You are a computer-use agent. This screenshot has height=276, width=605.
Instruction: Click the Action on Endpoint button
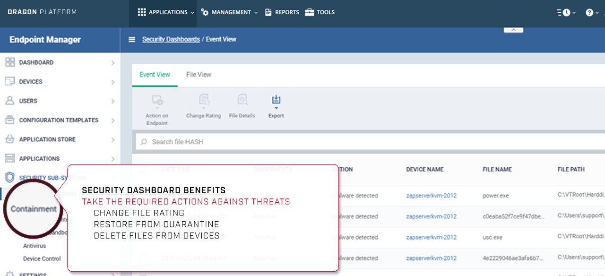[x=157, y=110]
